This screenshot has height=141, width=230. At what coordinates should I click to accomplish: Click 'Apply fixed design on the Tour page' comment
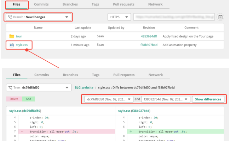pyautogui.click(x=188, y=36)
